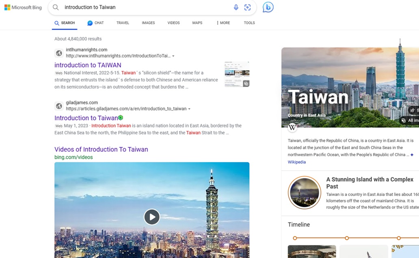Image resolution: width=419 pixels, height=258 pixels.
Task: Start voice search with microphone icon
Action: [x=236, y=7]
